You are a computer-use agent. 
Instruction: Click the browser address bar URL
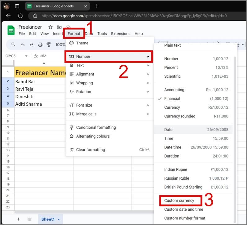pos(134,16)
